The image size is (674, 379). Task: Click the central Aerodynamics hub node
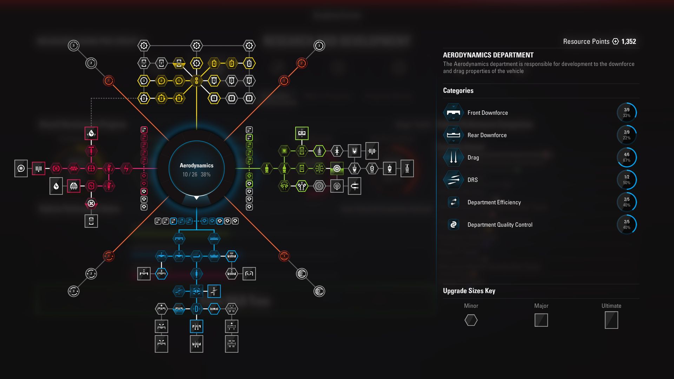[x=194, y=168]
